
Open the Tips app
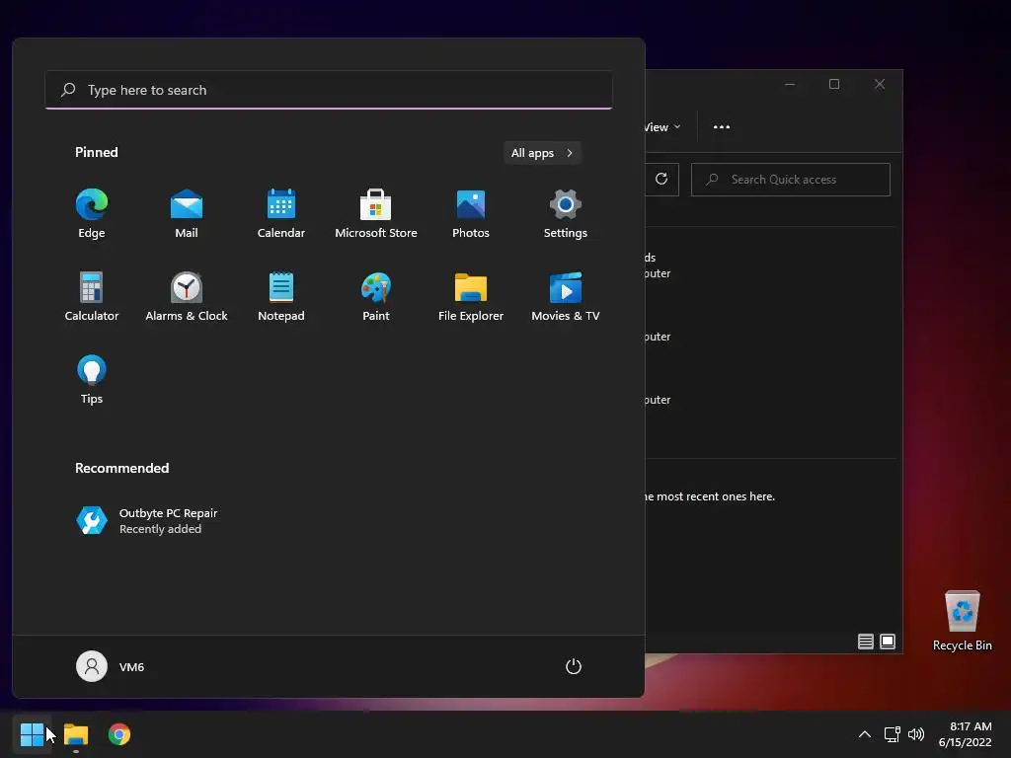point(92,380)
